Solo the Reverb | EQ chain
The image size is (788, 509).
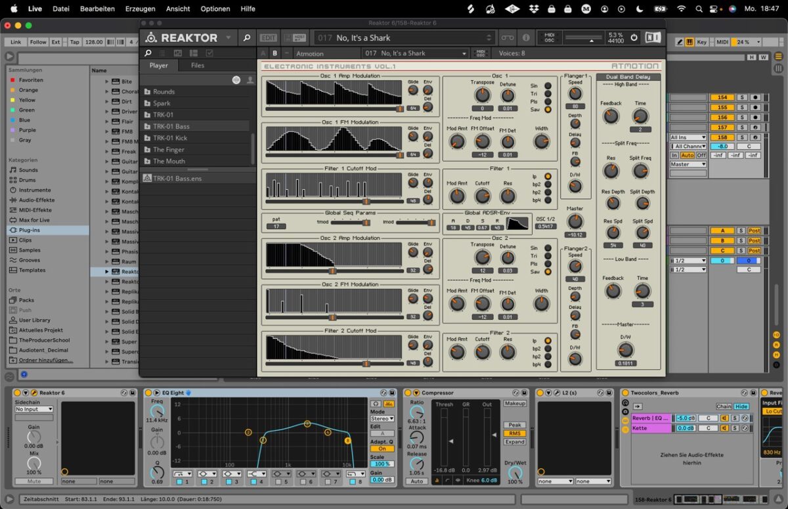[735, 418]
